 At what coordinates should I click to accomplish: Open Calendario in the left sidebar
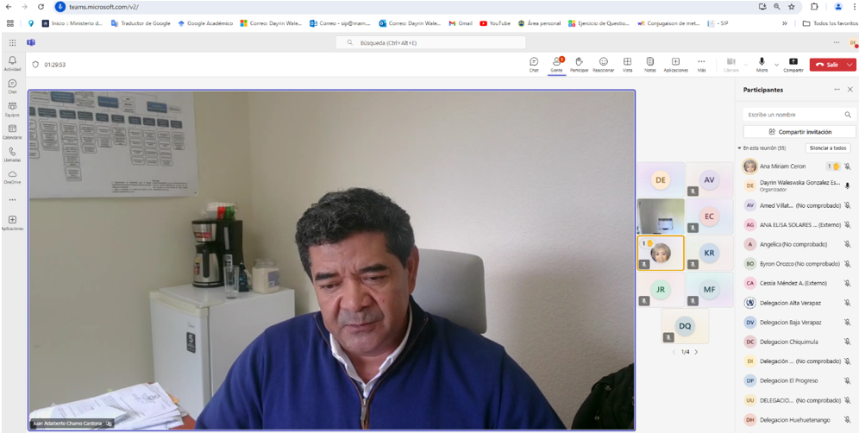point(12,131)
